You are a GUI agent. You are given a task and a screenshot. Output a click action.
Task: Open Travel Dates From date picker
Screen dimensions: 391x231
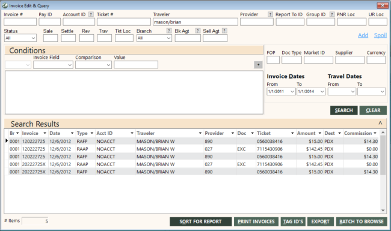(x=353, y=92)
